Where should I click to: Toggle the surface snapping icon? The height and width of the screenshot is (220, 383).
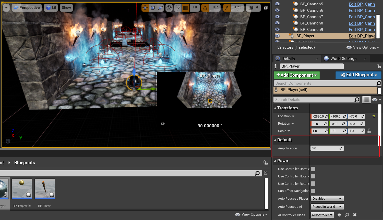(x=178, y=8)
